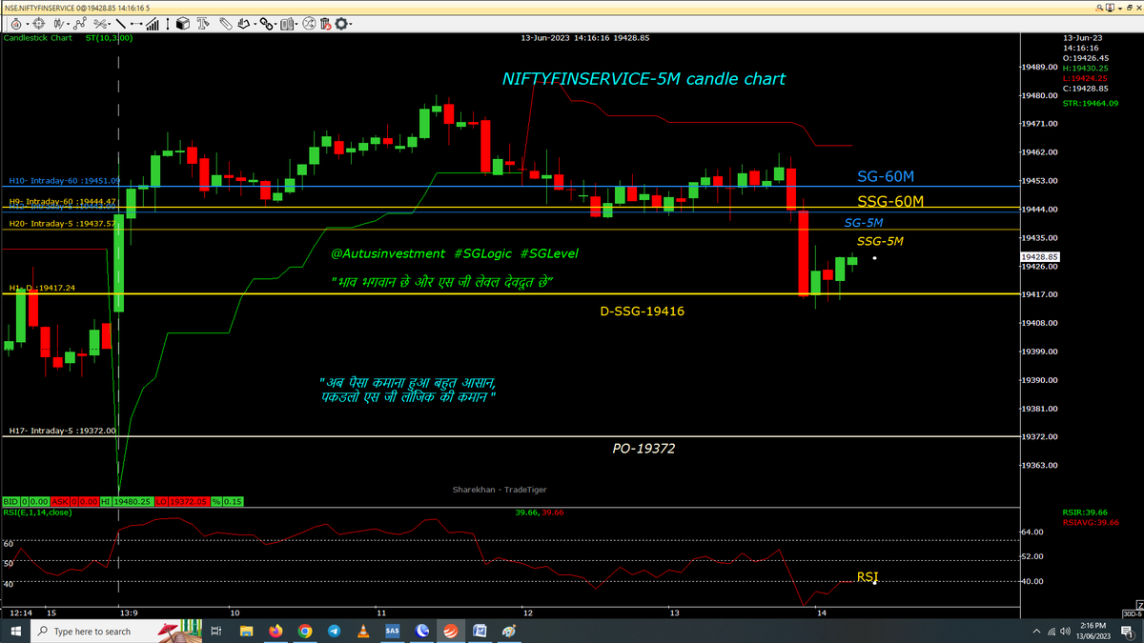Screen dimensions: 1144x643
Task: Click the RSI(E,1,14,close) indicator label
Action: click(38, 512)
